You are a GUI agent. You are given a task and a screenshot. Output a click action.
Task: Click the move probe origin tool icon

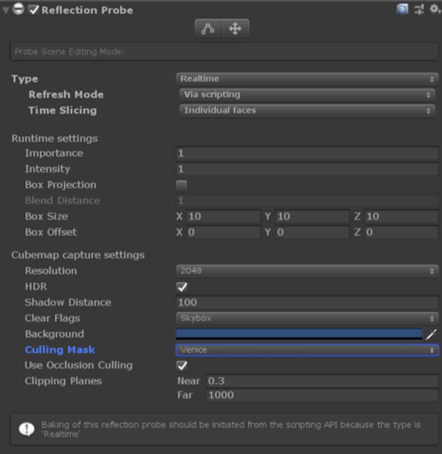235,29
